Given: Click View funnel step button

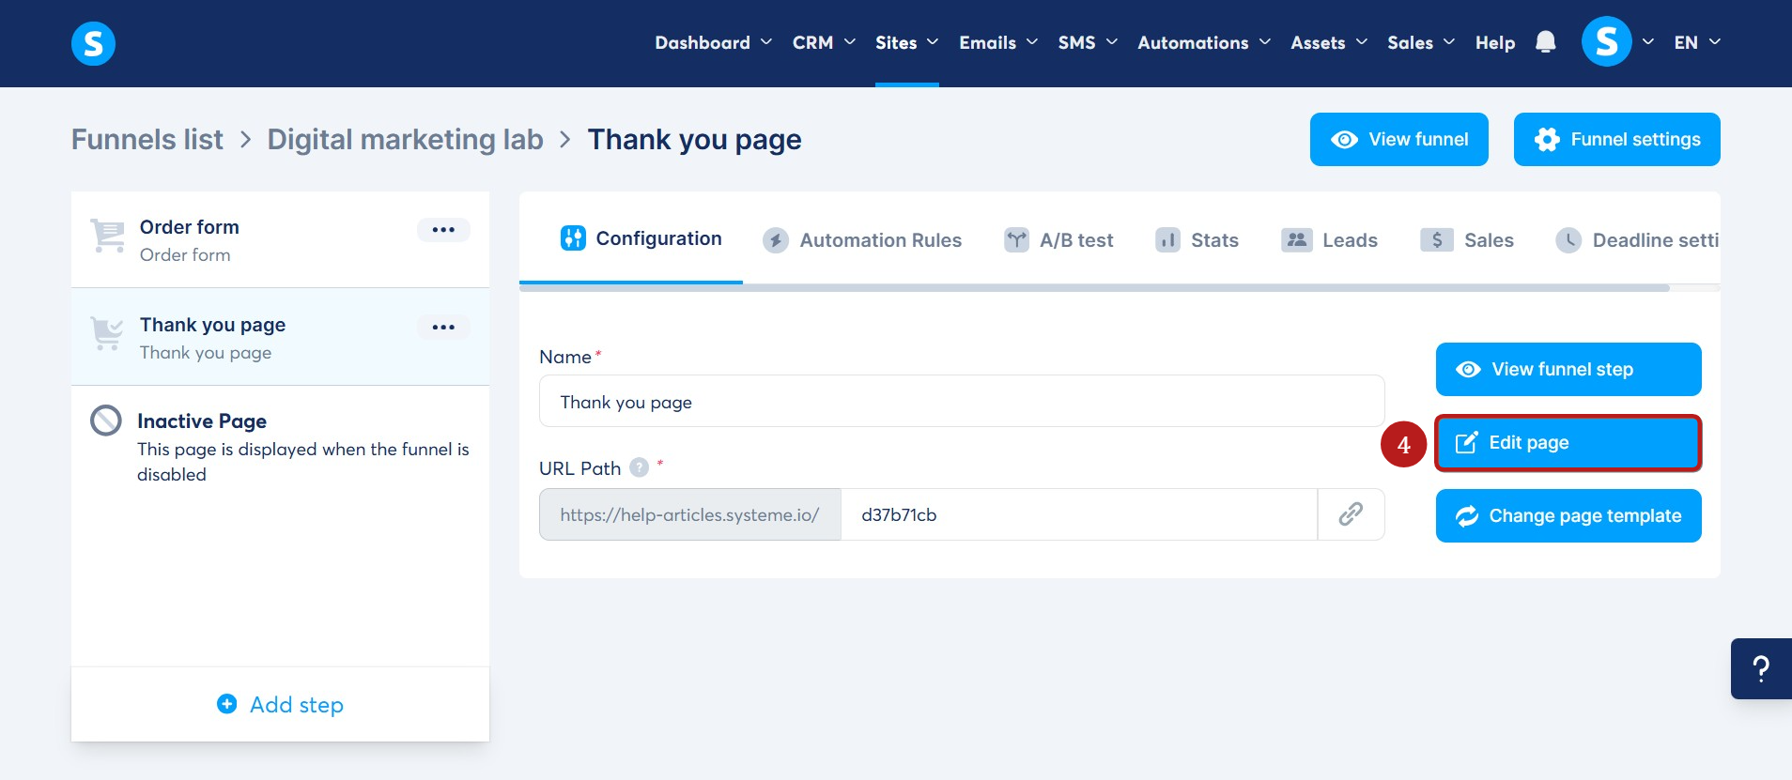Looking at the screenshot, I should [1568, 369].
